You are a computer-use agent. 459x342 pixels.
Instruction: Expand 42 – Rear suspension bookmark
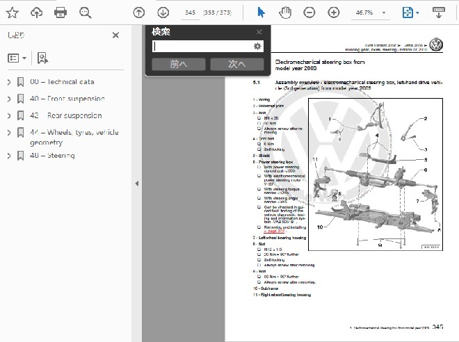(x=9, y=116)
